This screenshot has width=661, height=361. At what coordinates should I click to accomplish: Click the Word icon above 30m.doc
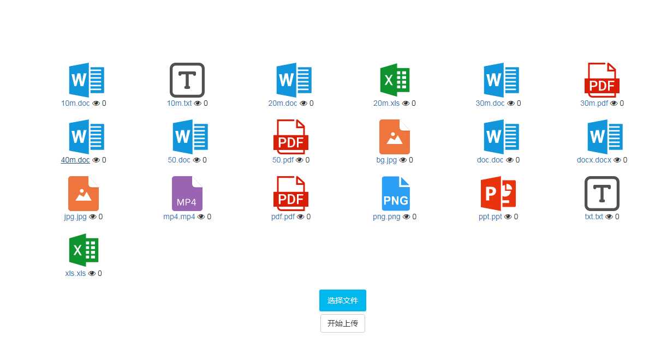501,80
